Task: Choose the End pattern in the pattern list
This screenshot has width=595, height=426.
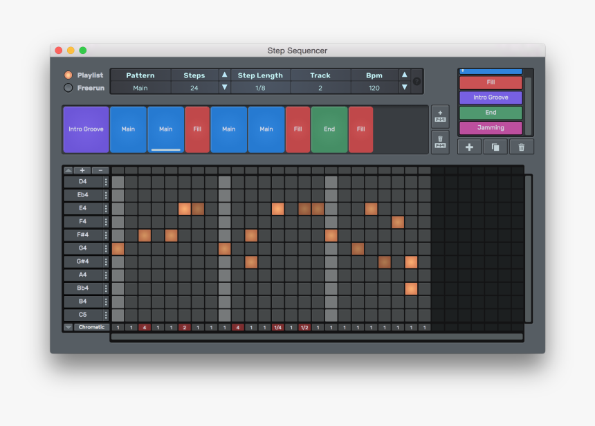Action: tap(491, 113)
